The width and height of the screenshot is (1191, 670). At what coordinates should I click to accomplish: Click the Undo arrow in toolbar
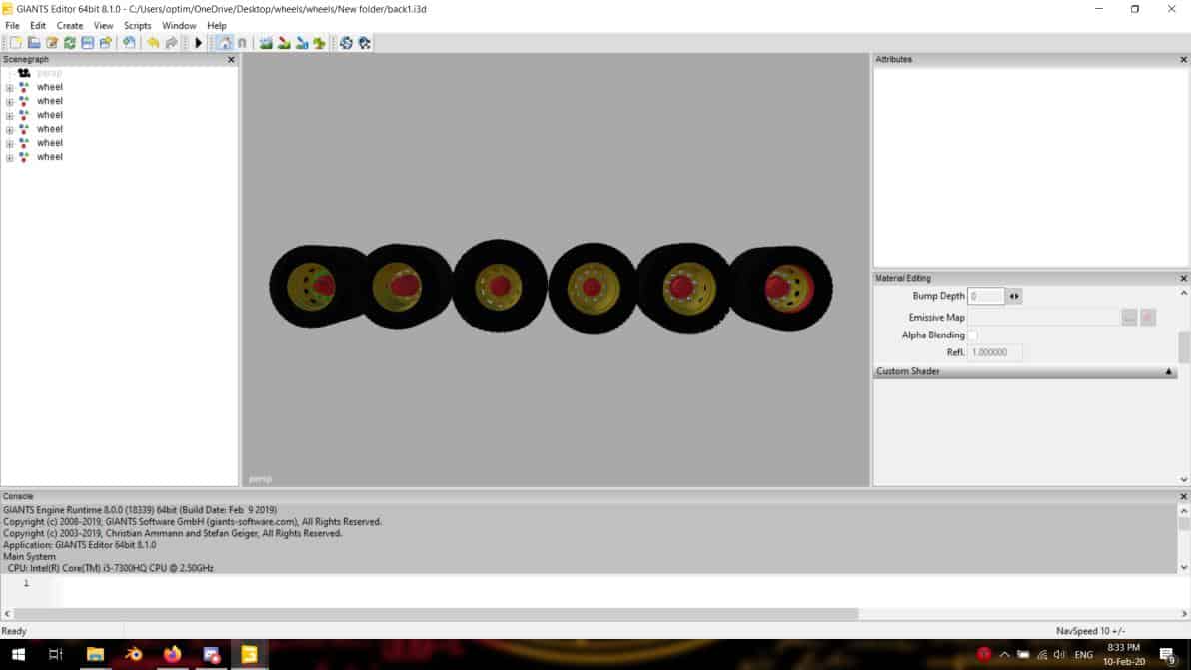153,43
